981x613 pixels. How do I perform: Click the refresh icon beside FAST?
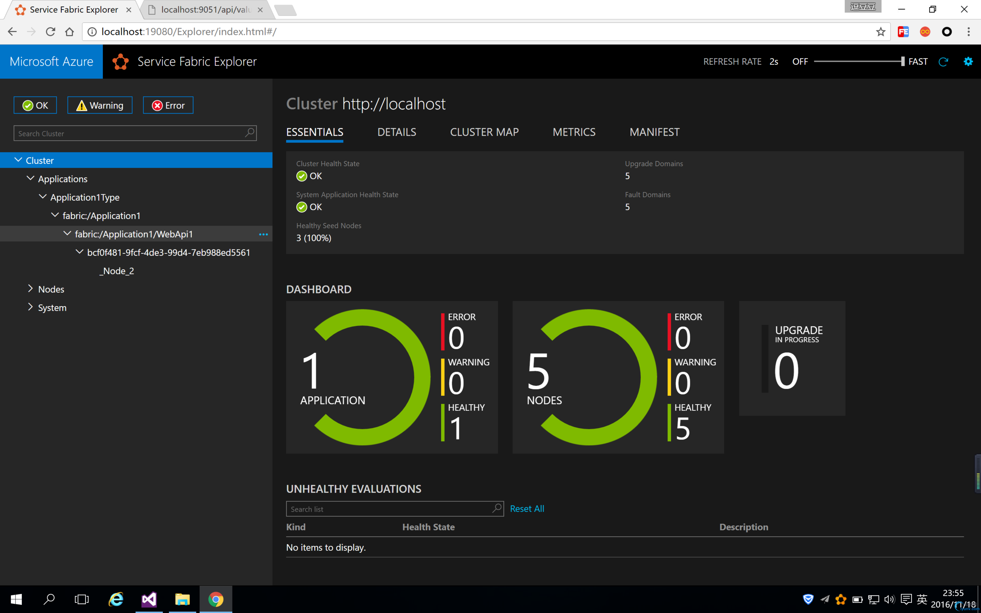[x=943, y=62]
